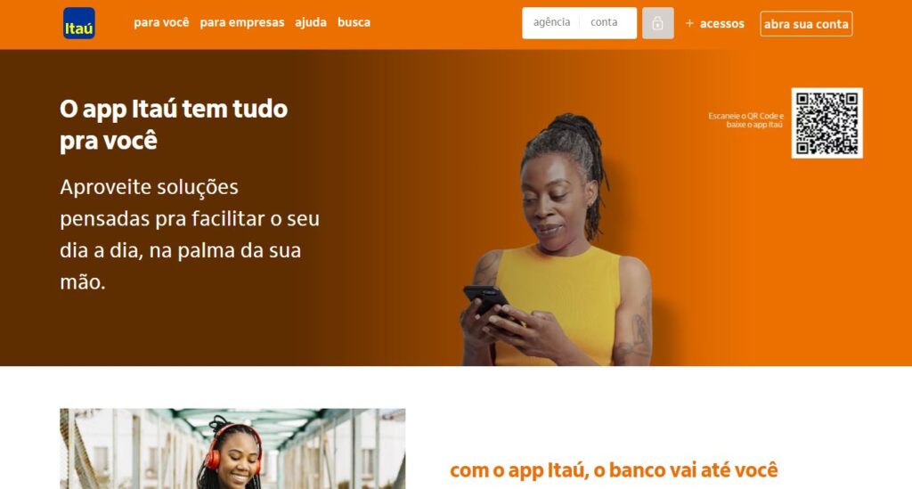Screen dimensions: 912x489
Task: Select 'busca' in the top navigation
Action: [x=354, y=22]
